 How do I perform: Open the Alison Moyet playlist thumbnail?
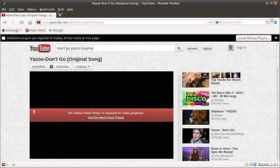(196, 80)
